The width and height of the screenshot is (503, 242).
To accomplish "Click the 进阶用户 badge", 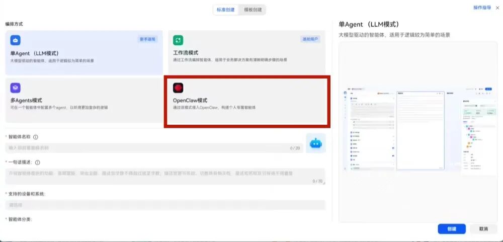I will click(x=310, y=39).
